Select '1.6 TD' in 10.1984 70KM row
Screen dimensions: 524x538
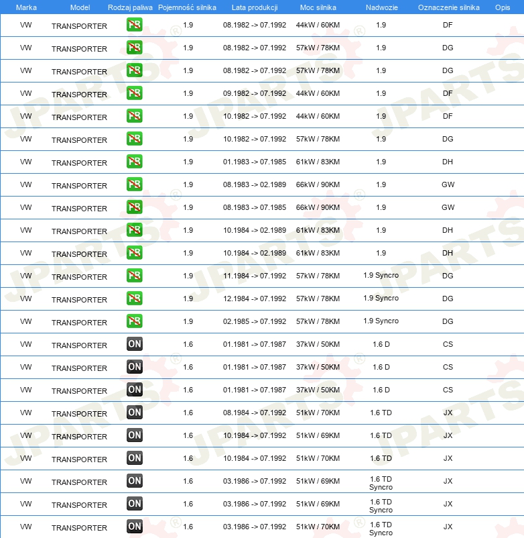(x=381, y=458)
